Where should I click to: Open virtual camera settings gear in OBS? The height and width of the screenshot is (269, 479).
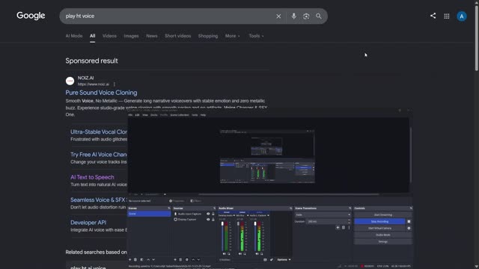[x=409, y=228]
